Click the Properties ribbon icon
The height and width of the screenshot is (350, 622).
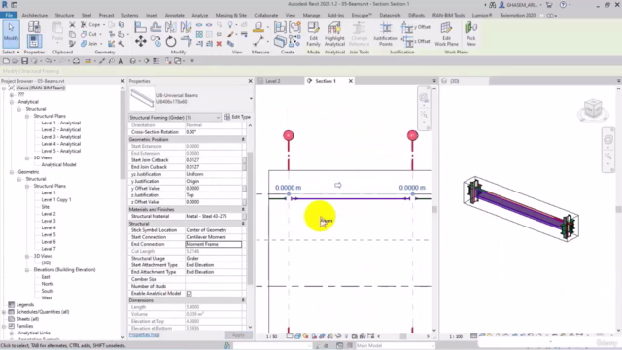34,41
